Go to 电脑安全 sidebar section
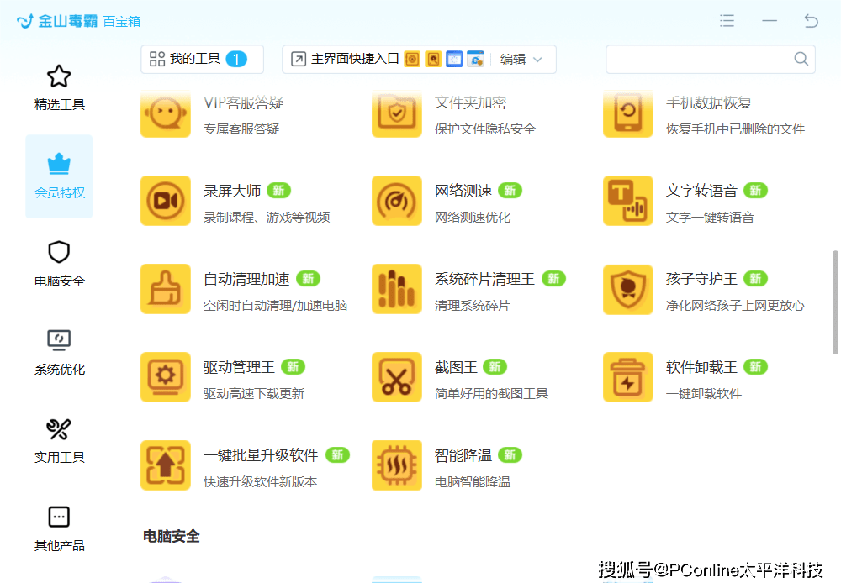The width and height of the screenshot is (841, 588). coord(59,265)
